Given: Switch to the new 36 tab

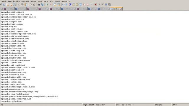Looking at the screenshot, I should pos(82,9).
